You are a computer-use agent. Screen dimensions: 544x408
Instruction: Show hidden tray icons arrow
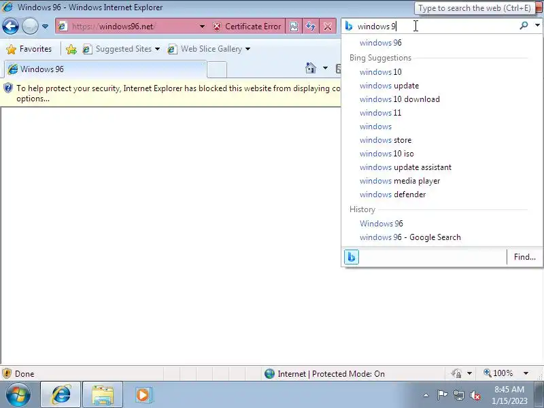click(426, 395)
